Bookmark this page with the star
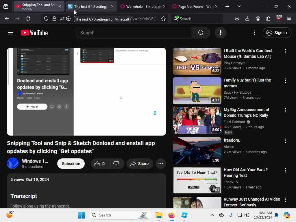296x222 pixels. (x=163, y=18)
